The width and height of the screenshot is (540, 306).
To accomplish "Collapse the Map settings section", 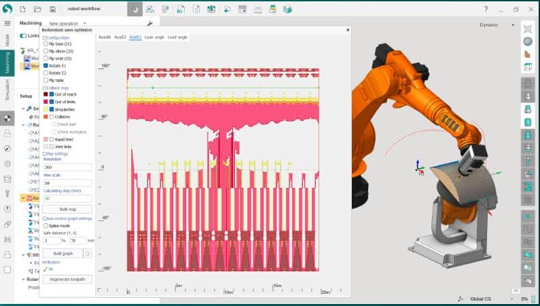I will click(44, 154).
